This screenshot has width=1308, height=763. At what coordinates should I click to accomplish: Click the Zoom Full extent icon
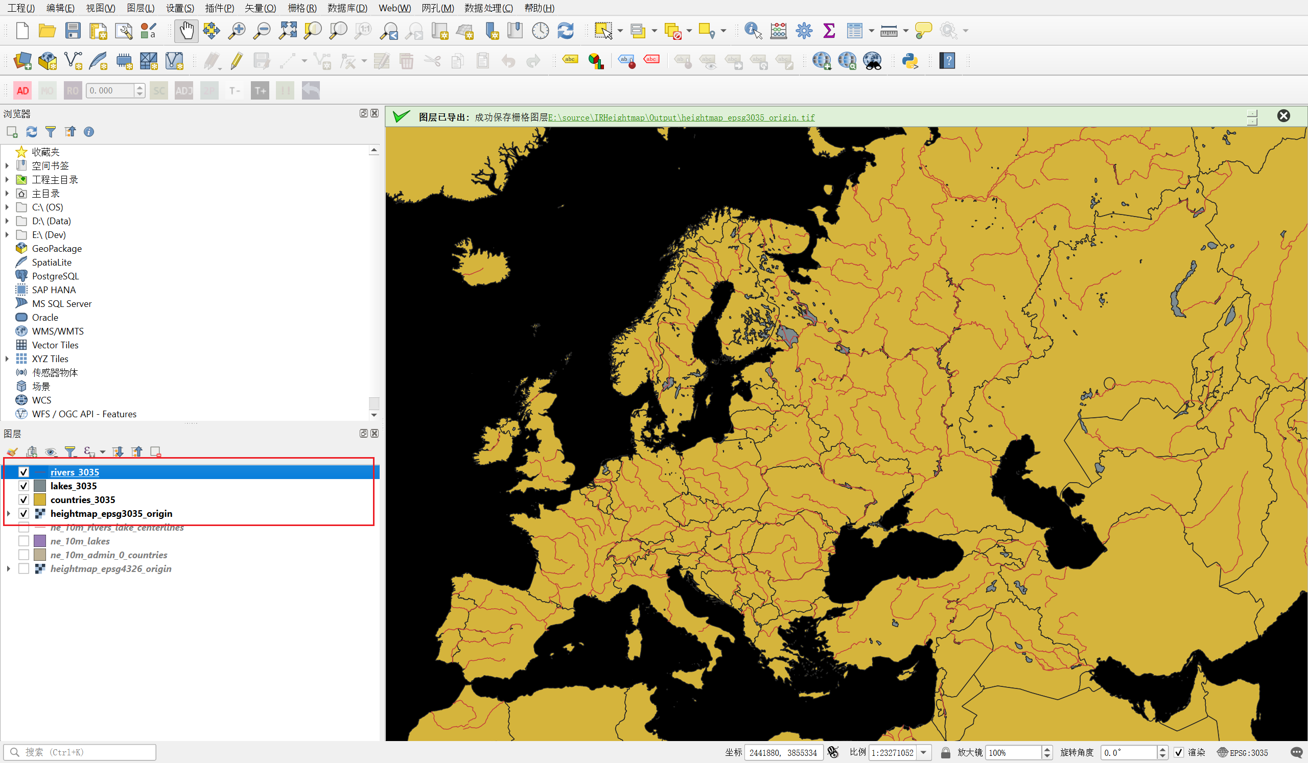click(288, 31)
